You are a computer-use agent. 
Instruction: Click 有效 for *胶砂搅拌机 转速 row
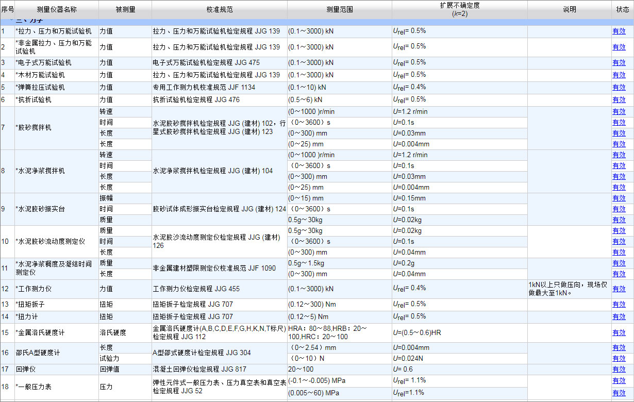(619, 112)
